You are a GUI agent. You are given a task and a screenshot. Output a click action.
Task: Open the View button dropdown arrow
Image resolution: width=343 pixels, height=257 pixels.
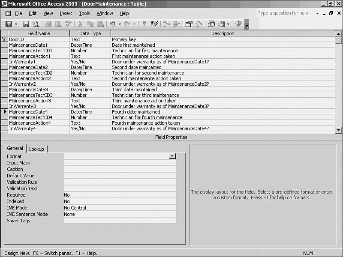[16, 24]
